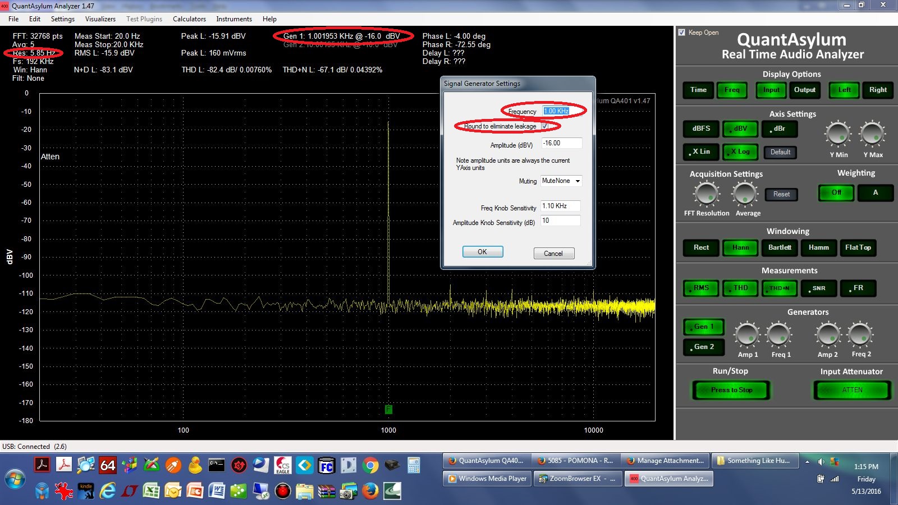
Task: Switch display to Time domain
Action: tap(698, 90)
